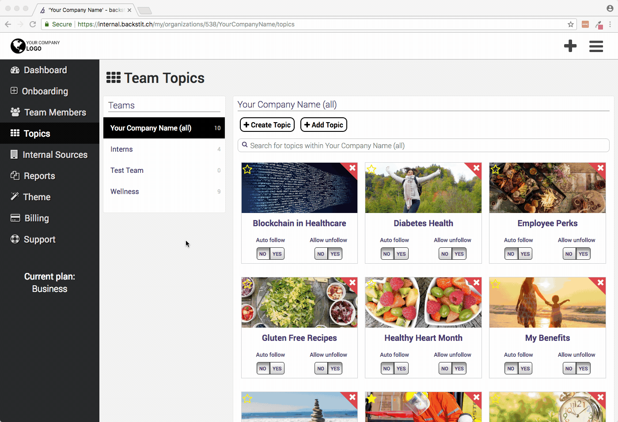Click the browser address bar URL
The height and width of the screenshot is (422, 618).
[x=186, y=24]
